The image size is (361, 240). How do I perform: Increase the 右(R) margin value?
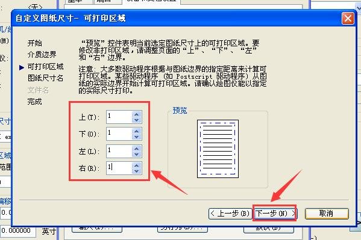137,165
